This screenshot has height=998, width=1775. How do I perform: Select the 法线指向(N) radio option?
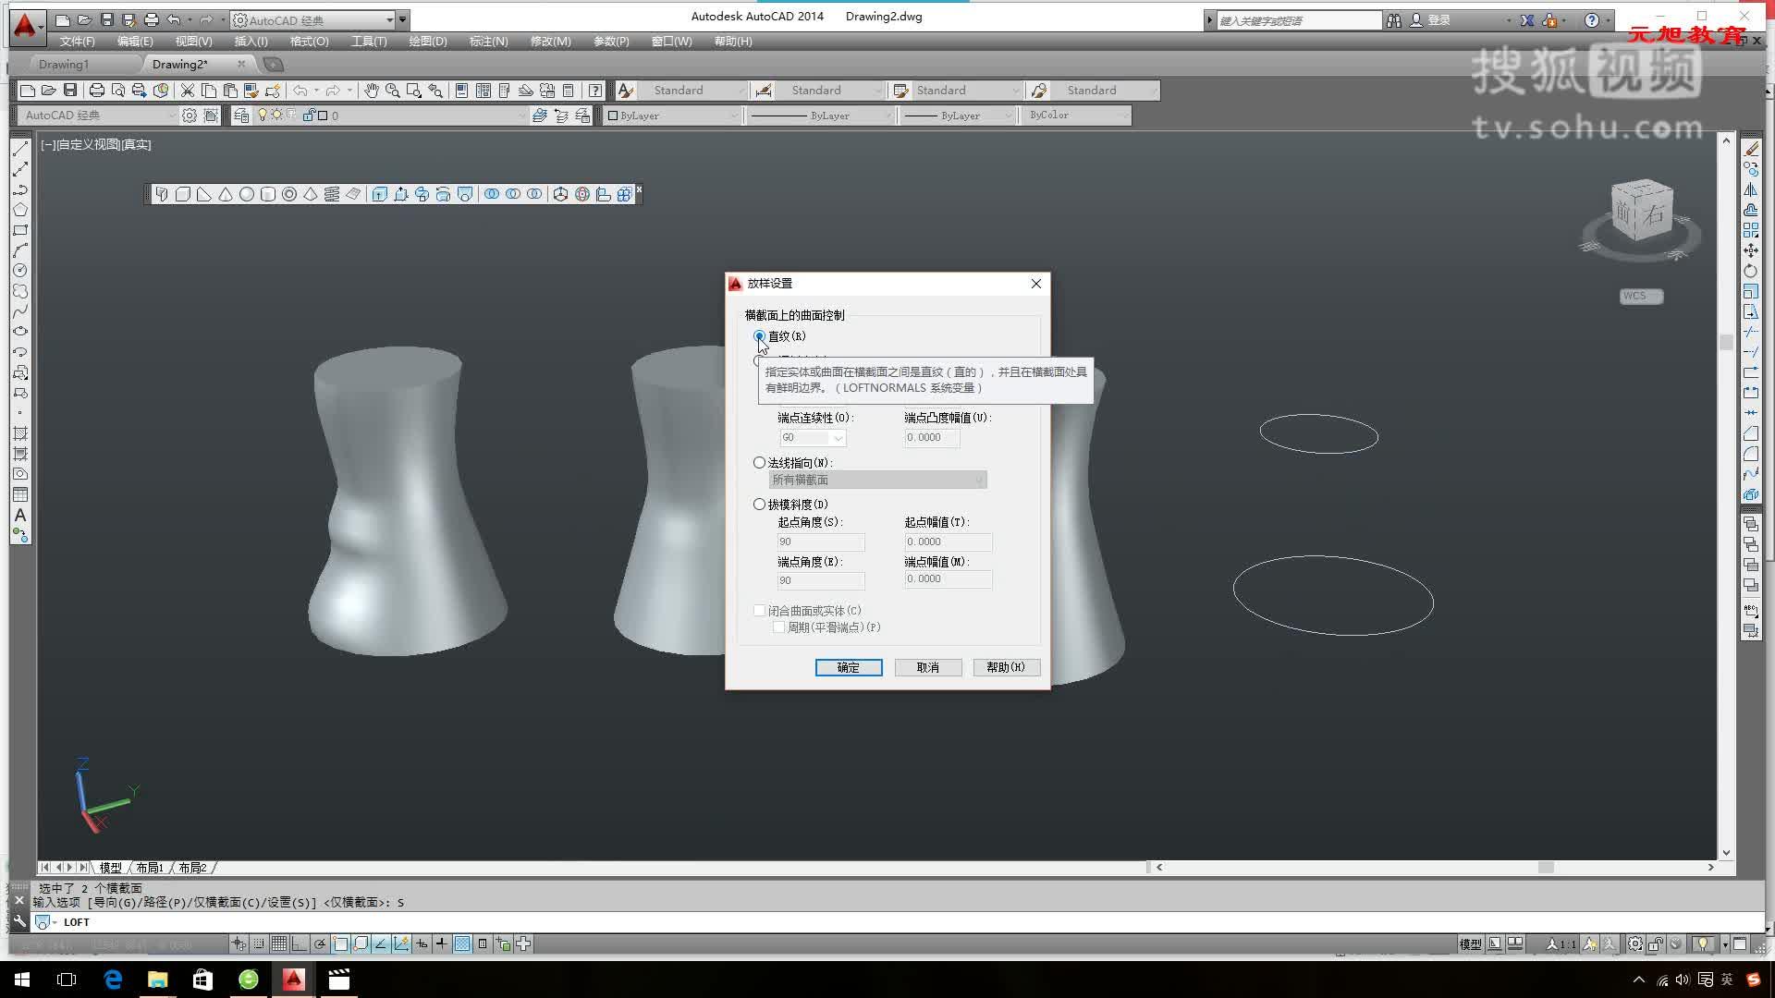[760, 462]
